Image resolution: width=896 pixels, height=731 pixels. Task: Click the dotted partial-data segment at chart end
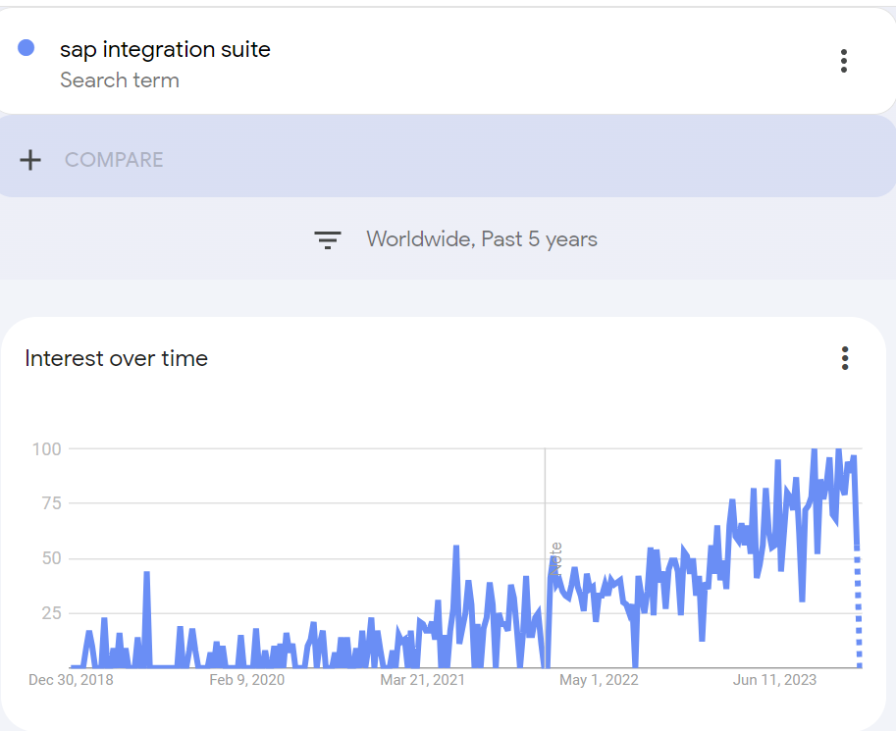click(858, 607)
